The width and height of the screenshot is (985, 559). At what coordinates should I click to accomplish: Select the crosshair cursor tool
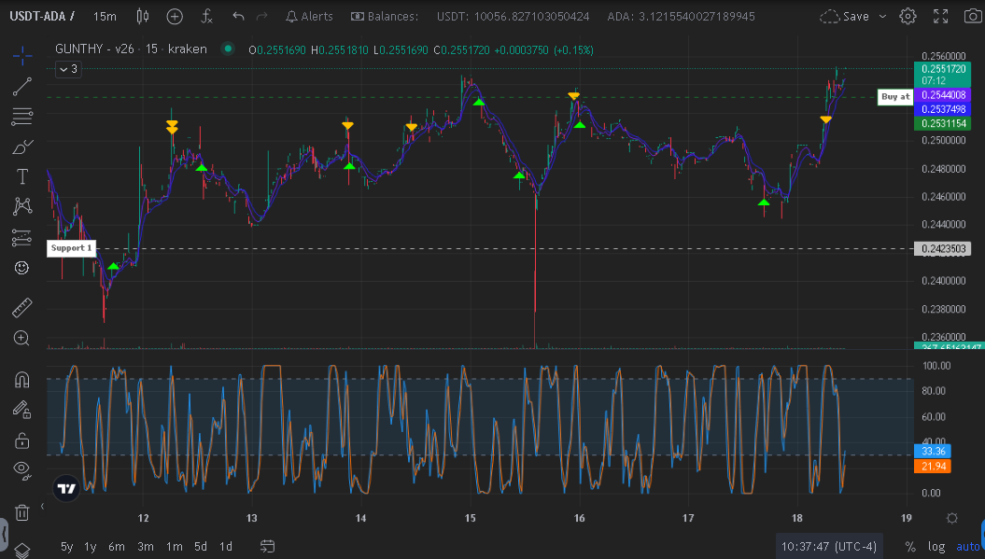tap(22, 55)
